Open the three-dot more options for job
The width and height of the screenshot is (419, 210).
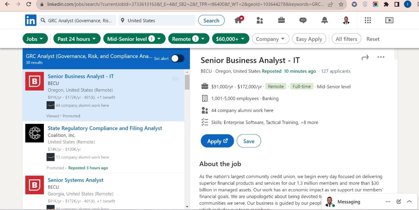(x=381, y=57)
